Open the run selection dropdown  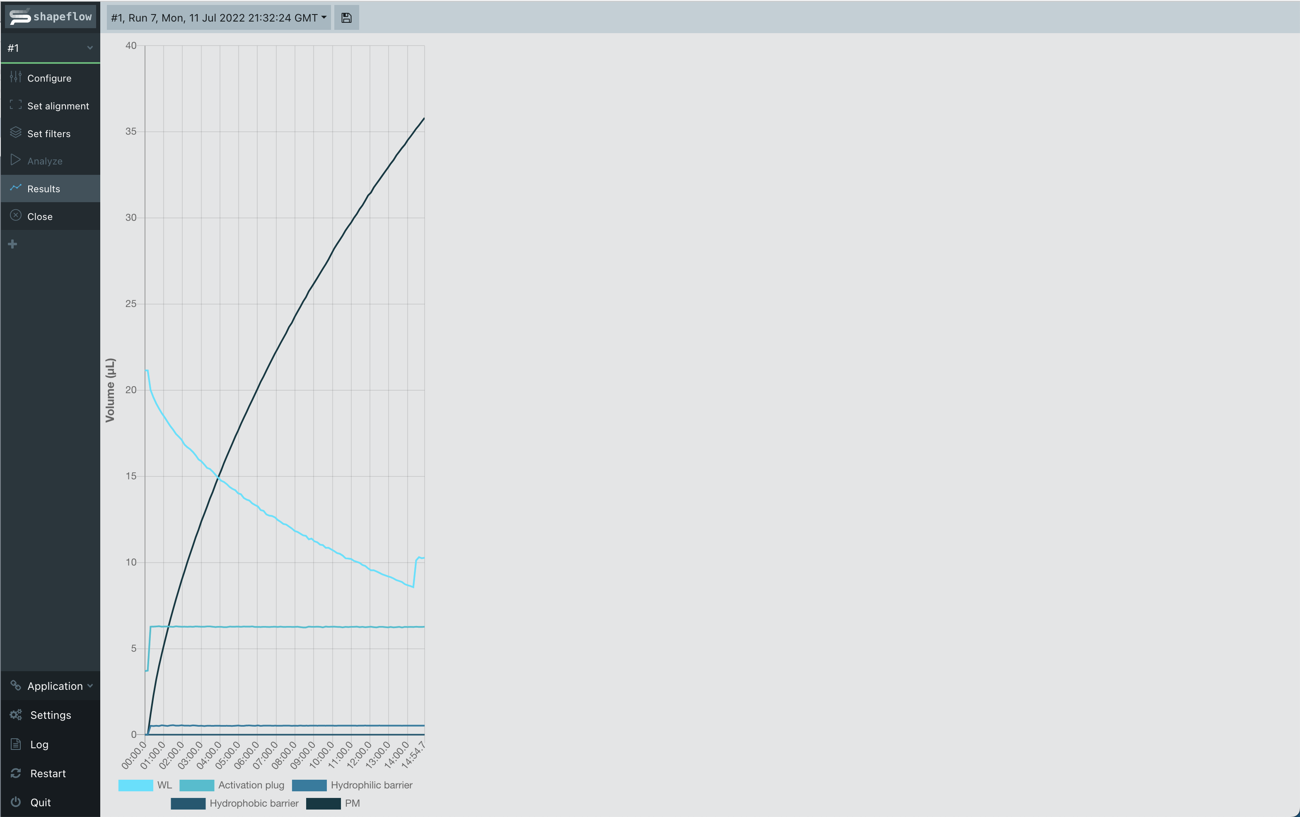click(x=218, y=18)
